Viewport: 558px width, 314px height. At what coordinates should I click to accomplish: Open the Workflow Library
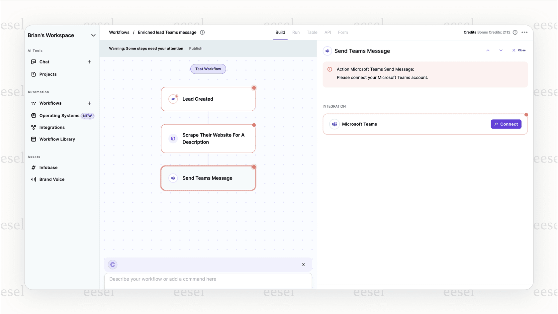click(57, 139)
